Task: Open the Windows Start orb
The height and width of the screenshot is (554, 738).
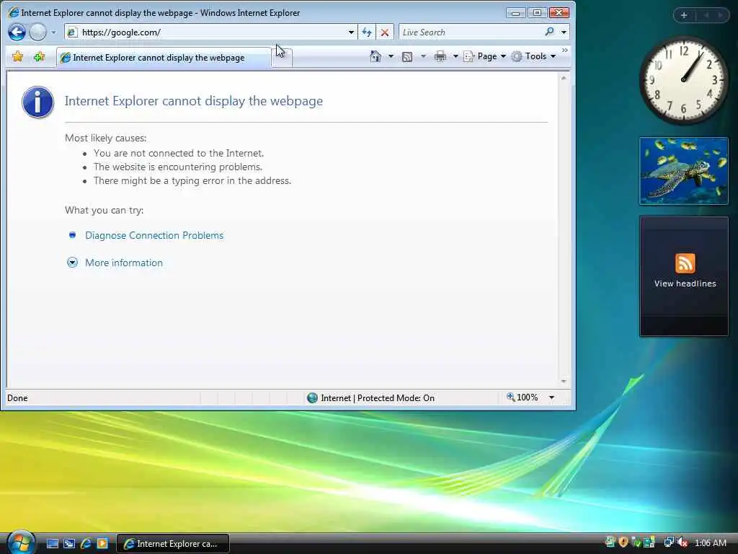Action: click(19, 542)
